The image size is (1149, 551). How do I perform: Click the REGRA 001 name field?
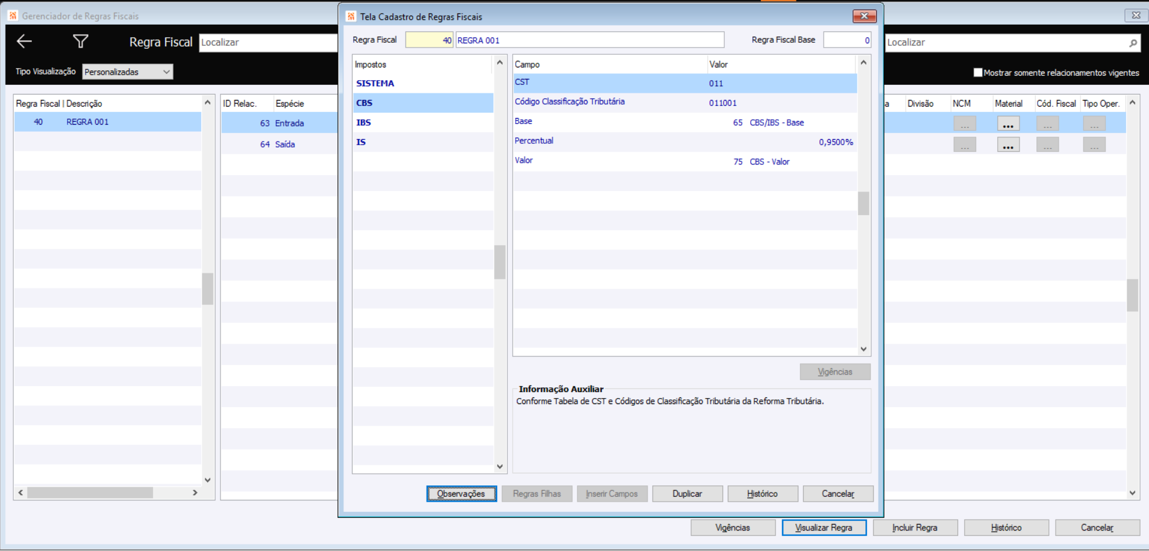(590, 40)
